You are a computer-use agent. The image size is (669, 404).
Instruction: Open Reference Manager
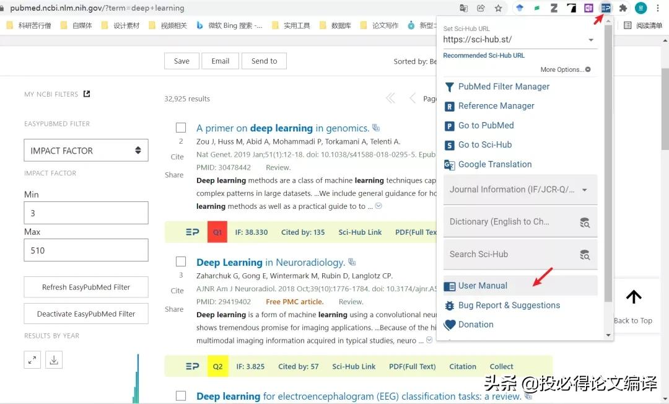click(x=496, y=106)
